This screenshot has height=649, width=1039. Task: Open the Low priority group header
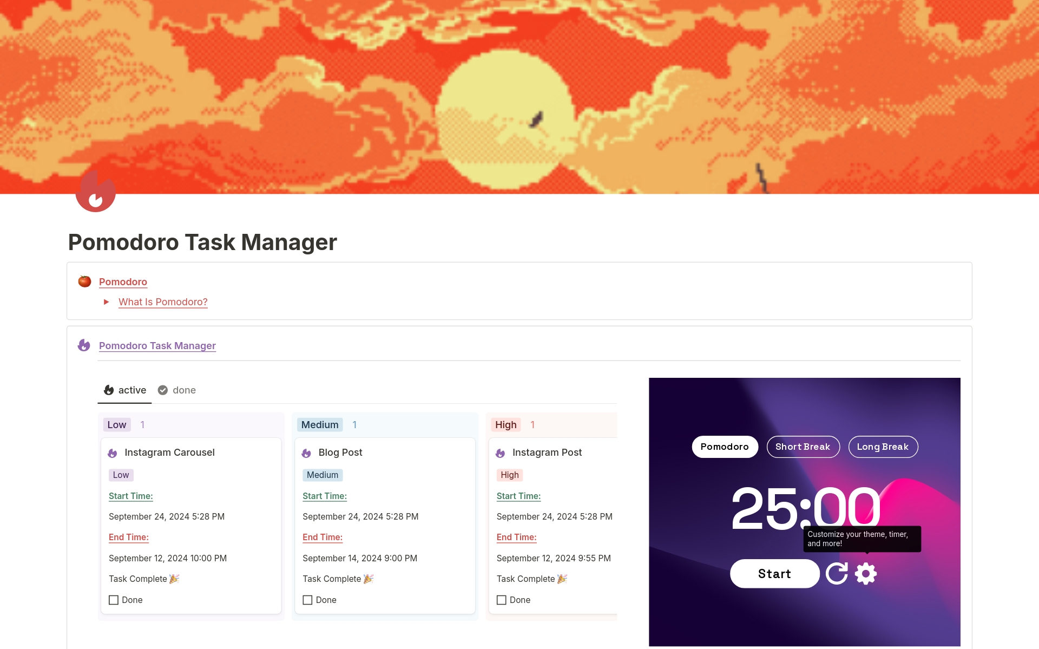117,425
